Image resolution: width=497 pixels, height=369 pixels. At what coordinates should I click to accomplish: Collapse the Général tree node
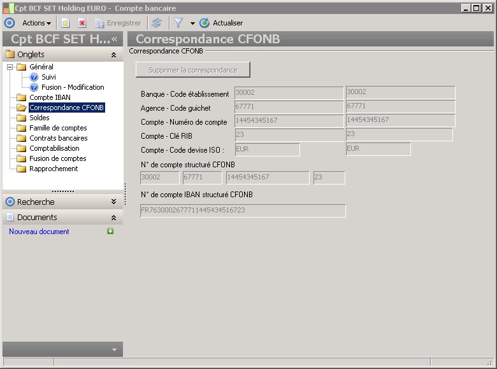click(10, 67)
